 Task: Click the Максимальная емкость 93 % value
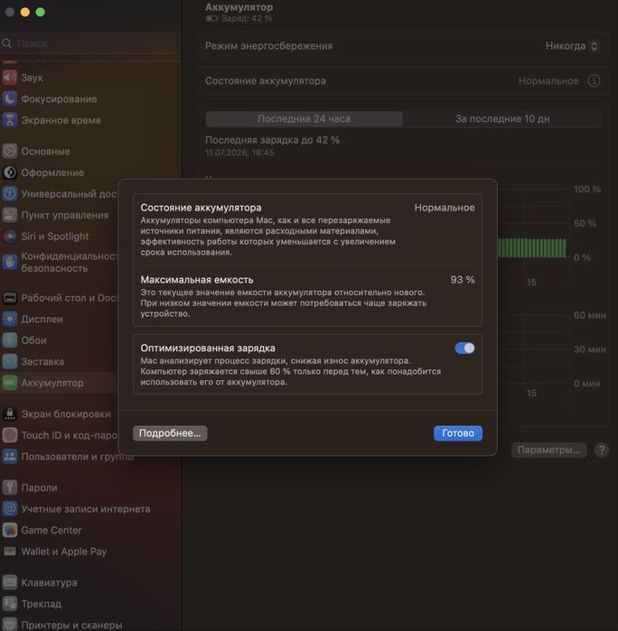[463, 280]
